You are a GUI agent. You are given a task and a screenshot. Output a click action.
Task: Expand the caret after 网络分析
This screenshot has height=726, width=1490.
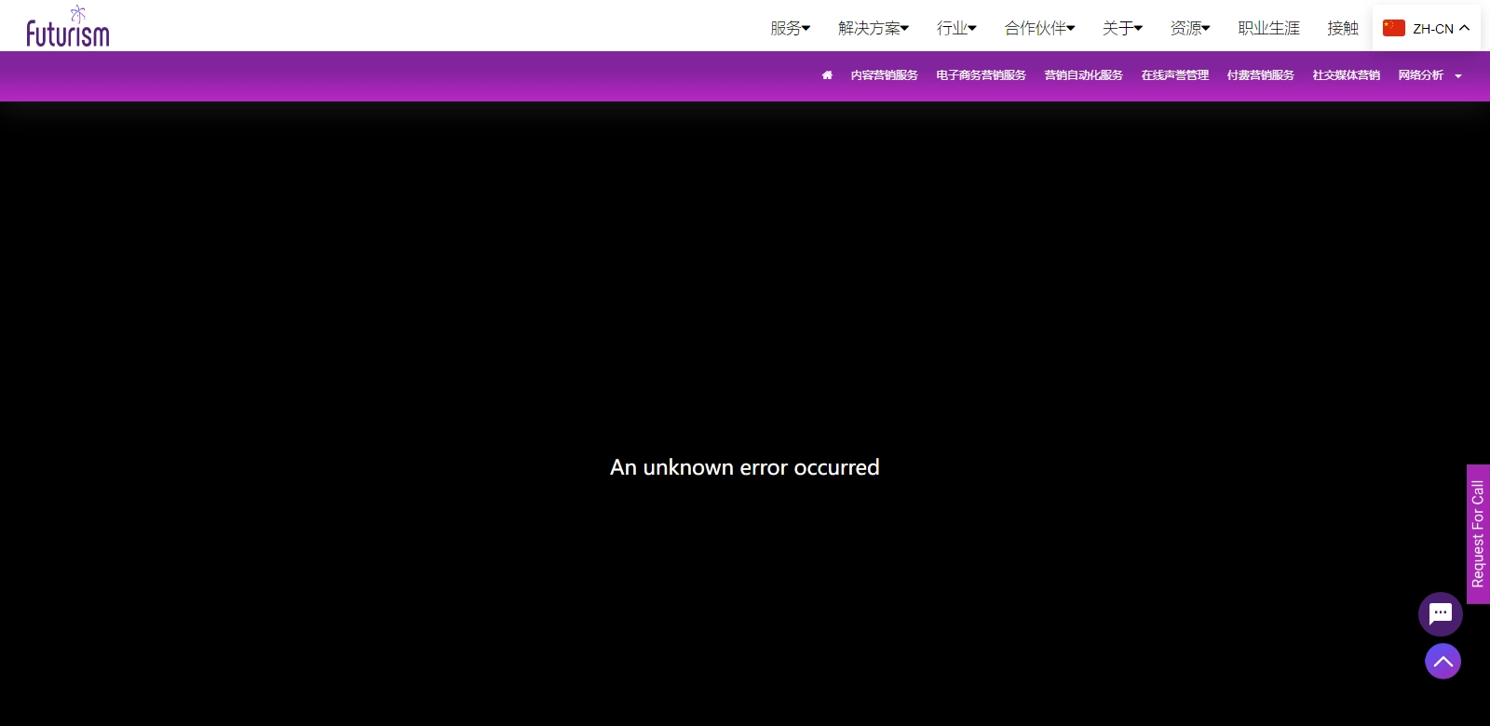tap(1458, 76)
